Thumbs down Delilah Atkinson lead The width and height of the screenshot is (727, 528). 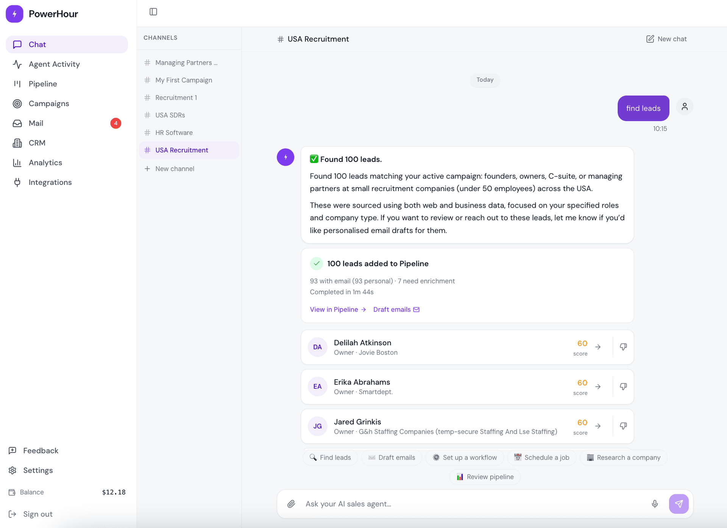coord(623,347)
